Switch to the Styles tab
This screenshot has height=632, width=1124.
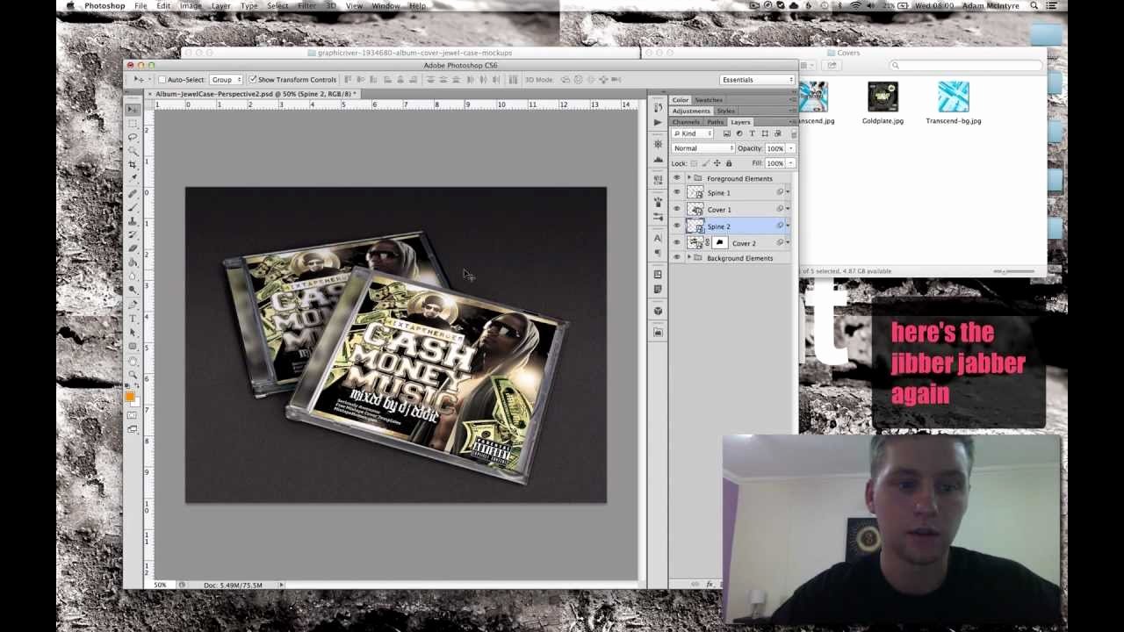725,111
